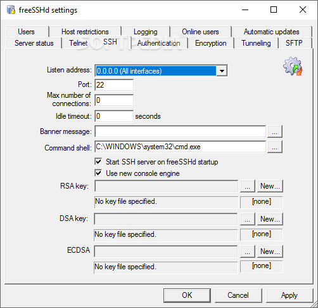Click the DSA key path field
This screenshot has height=308, width=318.
pos(166,219)
